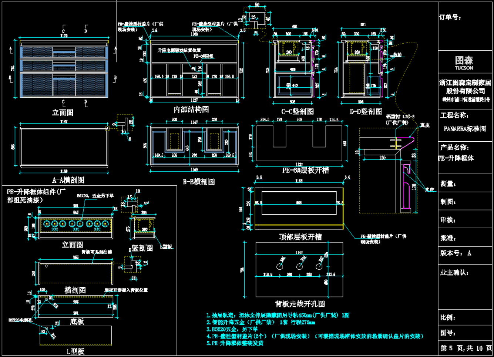Click the 底板 view label

77,322
